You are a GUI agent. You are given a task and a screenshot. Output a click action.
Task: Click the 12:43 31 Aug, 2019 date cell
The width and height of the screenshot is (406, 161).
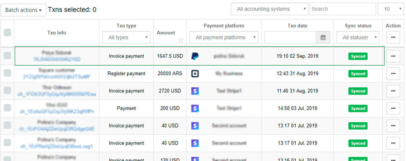(x=297, y=74)
